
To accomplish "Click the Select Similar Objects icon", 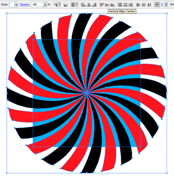I will point(56,5).
